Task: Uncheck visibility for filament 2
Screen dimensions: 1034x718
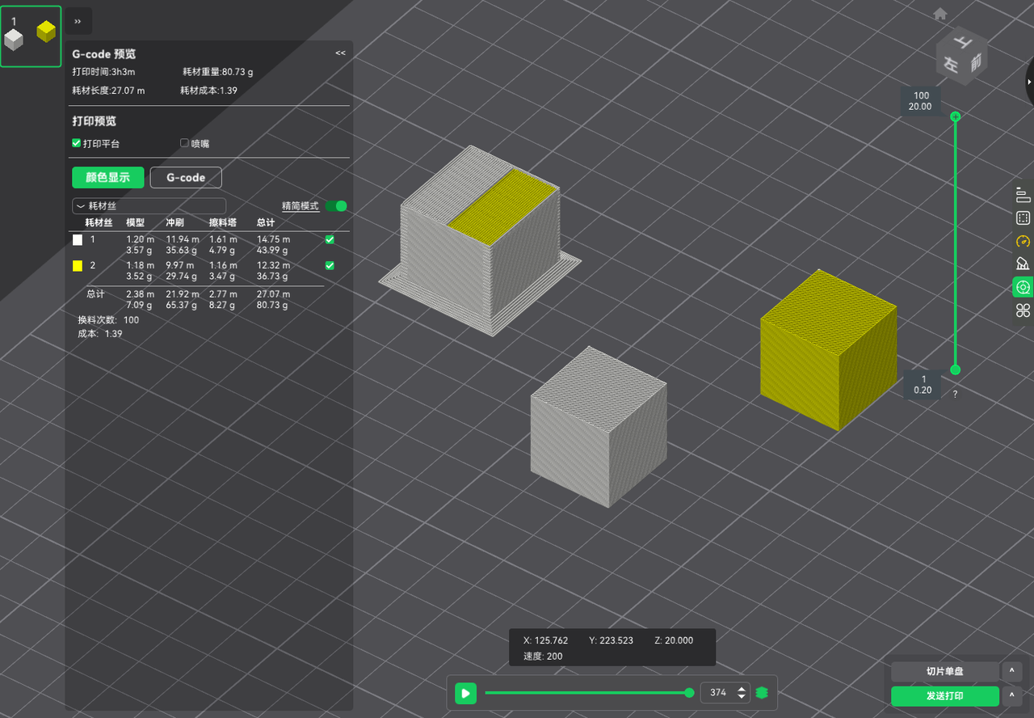Action: (330, 265)
